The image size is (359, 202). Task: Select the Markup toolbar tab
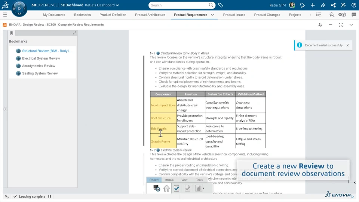click(x=169, y=180)
